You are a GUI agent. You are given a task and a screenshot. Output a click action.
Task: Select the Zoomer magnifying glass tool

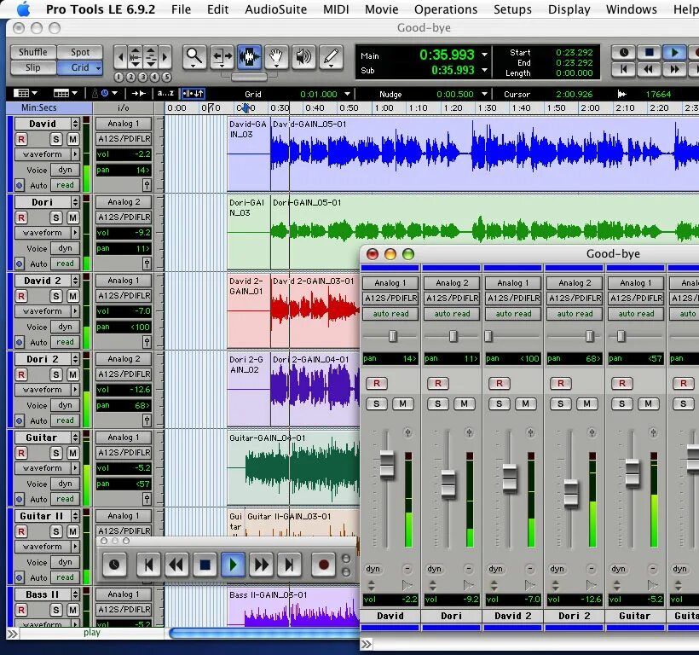(194, 56)
